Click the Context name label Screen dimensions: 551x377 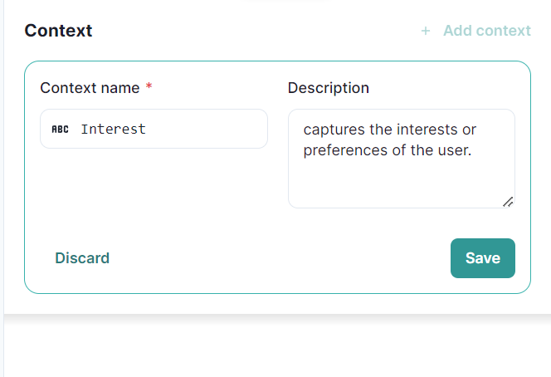click(x=90, y=88)
